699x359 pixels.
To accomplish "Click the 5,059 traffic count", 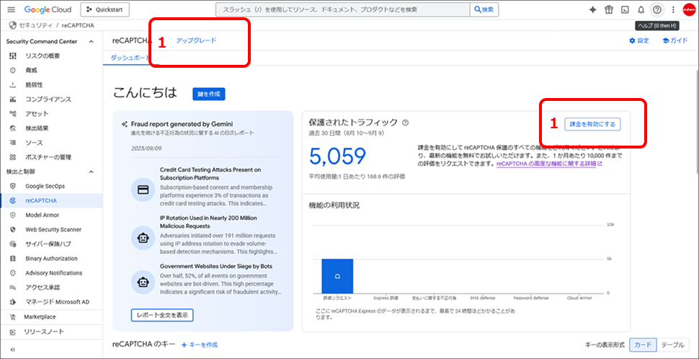I will [337, 156].
